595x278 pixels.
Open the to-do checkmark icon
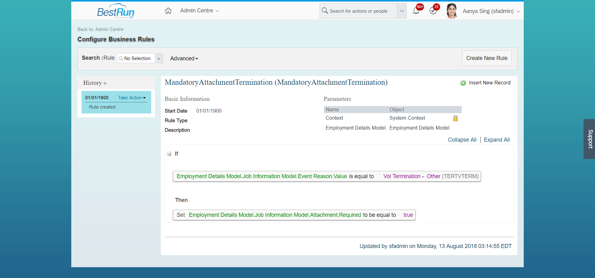pyautogui.click(x=433, y=11)
